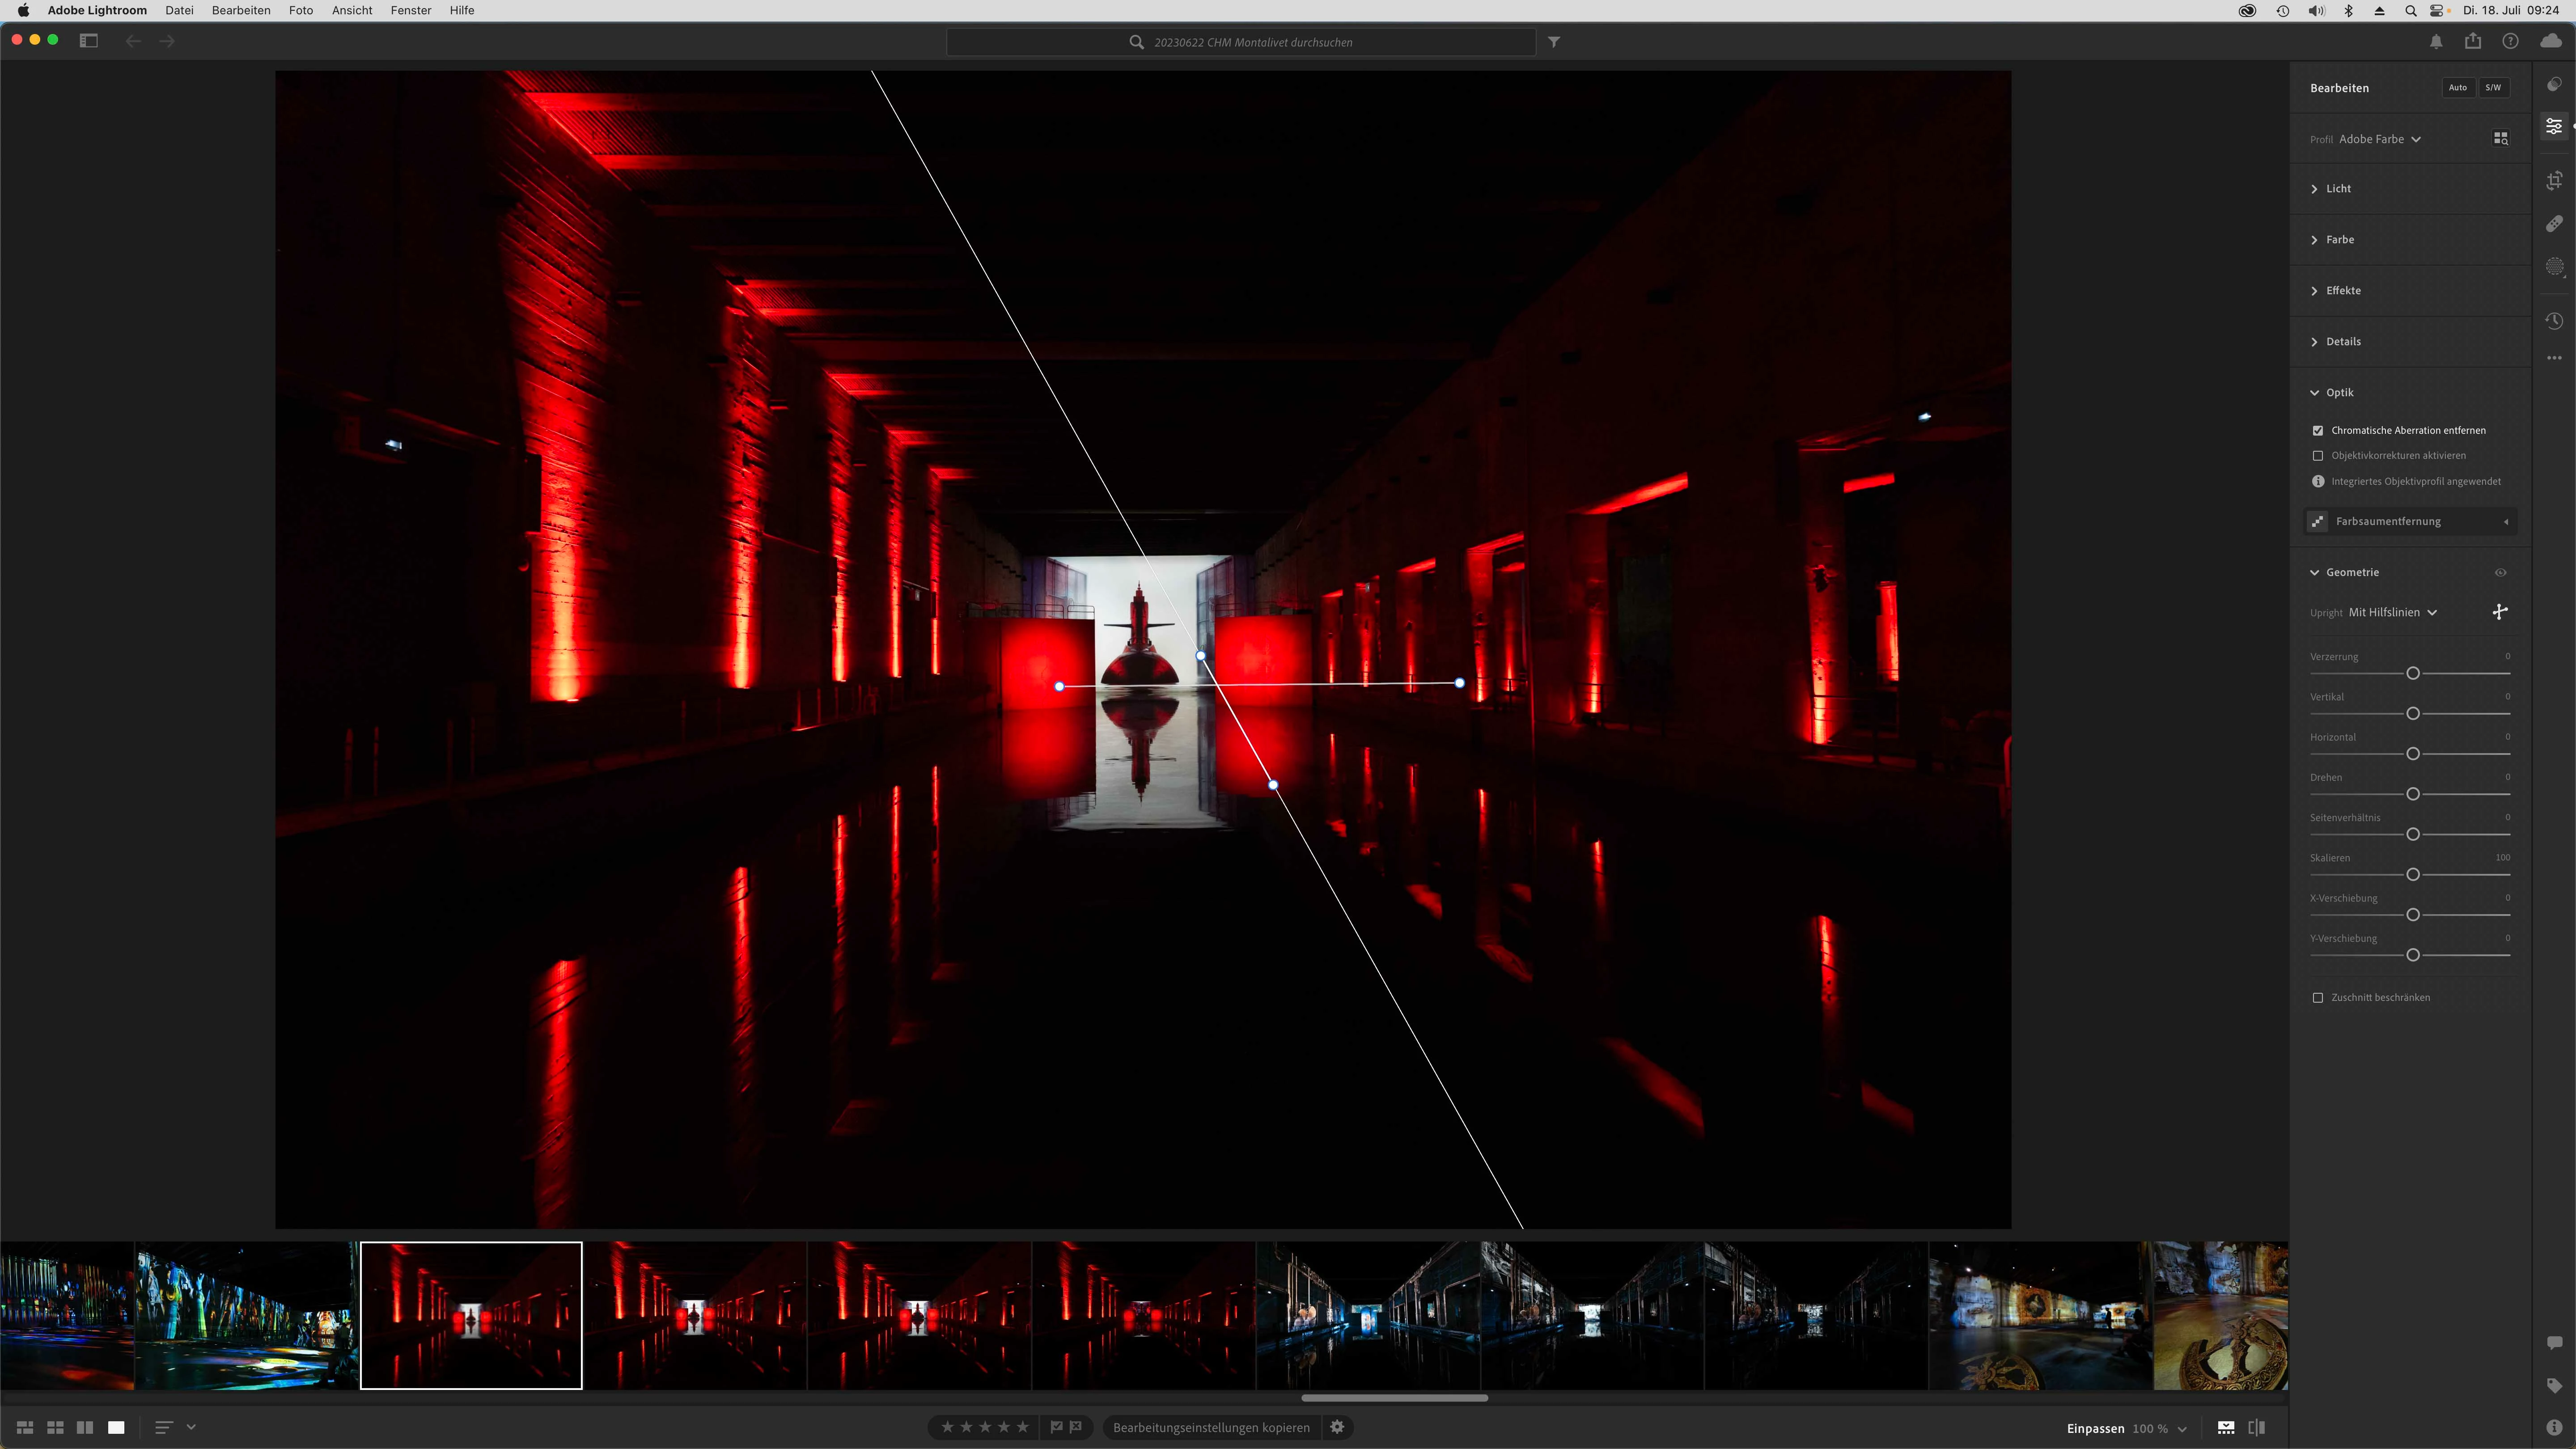2576x1449 pixels.
Task: Click the Vertikal slider handle
Action: 2413,714
